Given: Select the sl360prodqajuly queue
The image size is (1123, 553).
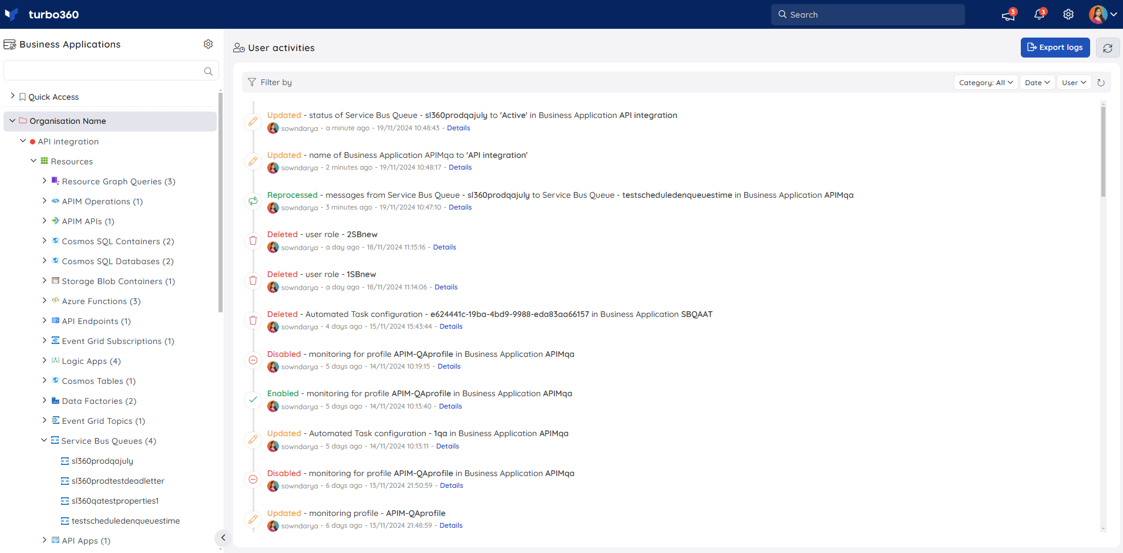Looking at the screenshot, I should click(102, 461).
